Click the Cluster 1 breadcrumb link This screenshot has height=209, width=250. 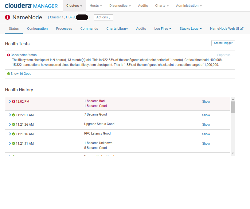[57, 17]
